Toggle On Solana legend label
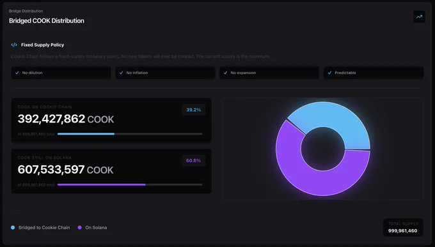 click(x=96, y=228)
